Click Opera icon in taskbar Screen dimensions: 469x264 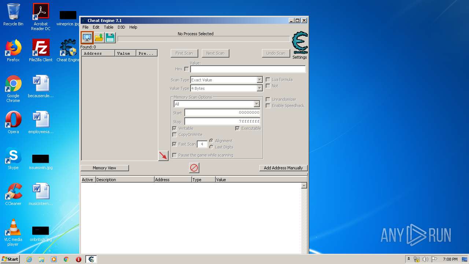pyautogui.click(x=78, y=259)
